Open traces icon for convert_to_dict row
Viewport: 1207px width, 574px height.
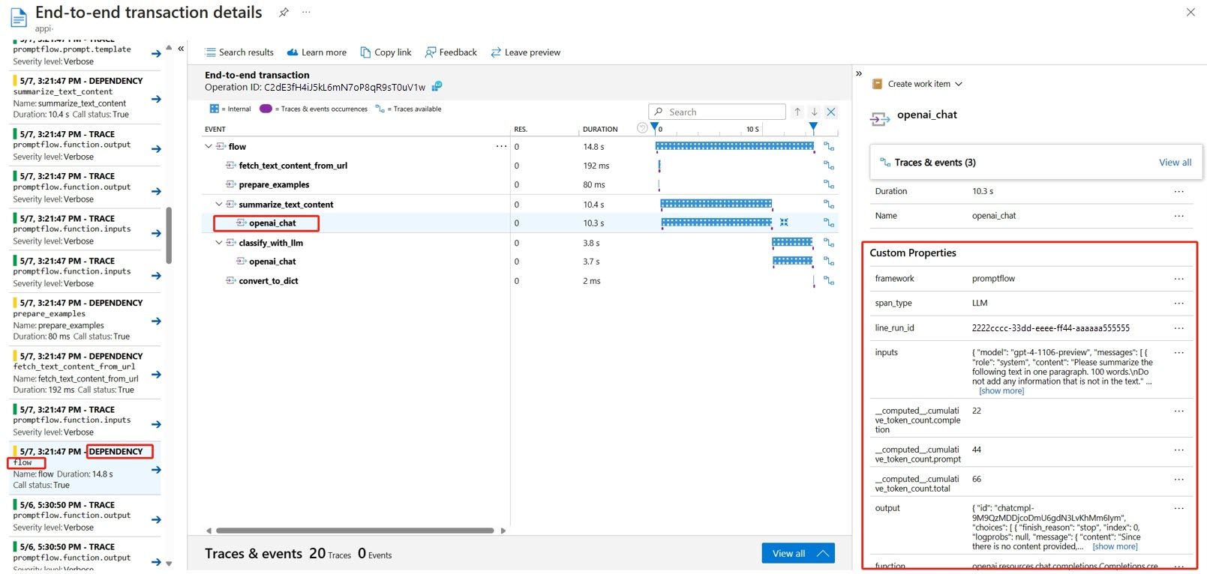click(829, 281)
